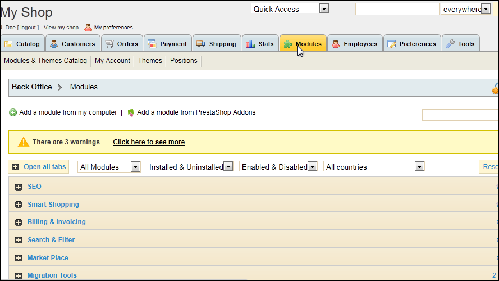Click the yellow warning triangle icon
The height and width of the screenshot is (281, 499).
pos(24,142)
